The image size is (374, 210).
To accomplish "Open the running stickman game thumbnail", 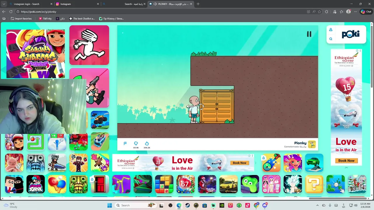I will pos(89,45).
